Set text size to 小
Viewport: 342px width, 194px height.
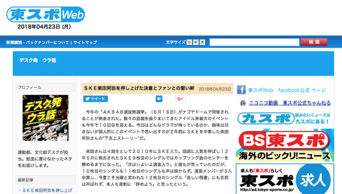[189, 42]
